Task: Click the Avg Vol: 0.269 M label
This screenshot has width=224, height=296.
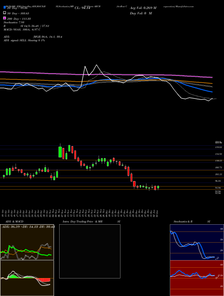Action: click(143, 8)
